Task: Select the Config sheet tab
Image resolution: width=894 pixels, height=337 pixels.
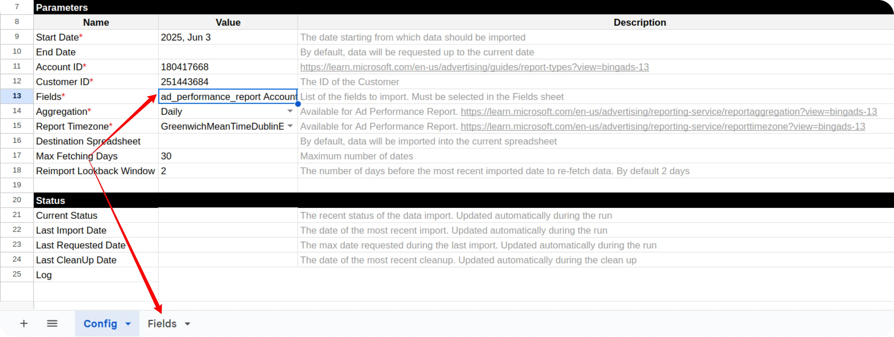Action: tap(100, 324)
